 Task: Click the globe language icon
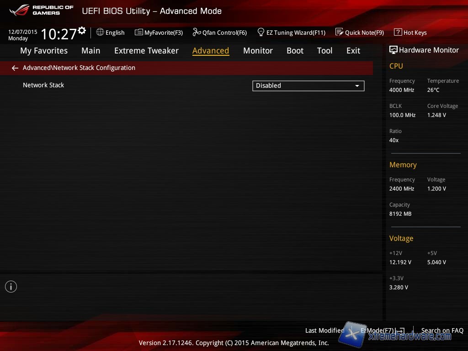point(100,32)
